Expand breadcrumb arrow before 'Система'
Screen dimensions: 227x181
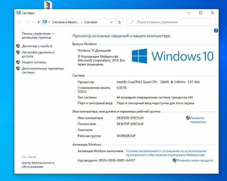point(82,22)
